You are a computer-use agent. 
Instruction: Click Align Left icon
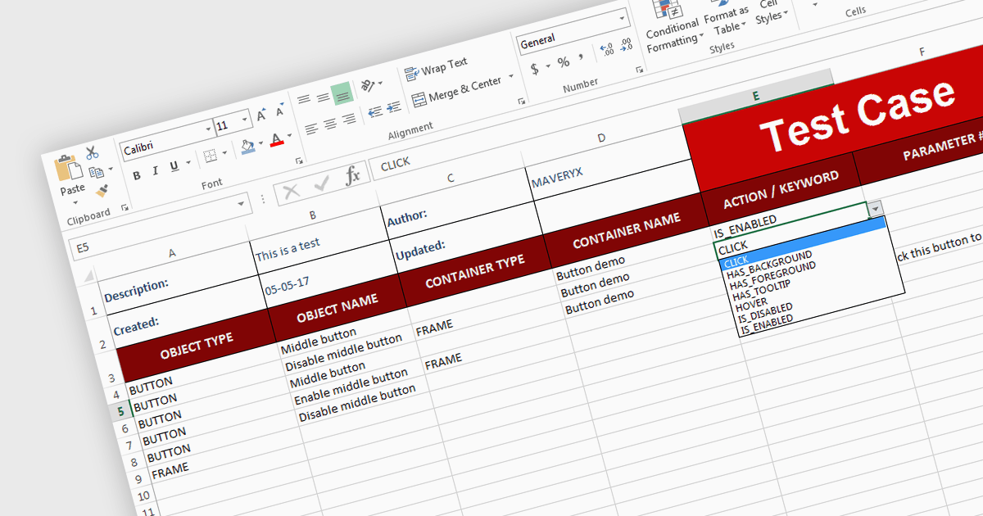310,129
